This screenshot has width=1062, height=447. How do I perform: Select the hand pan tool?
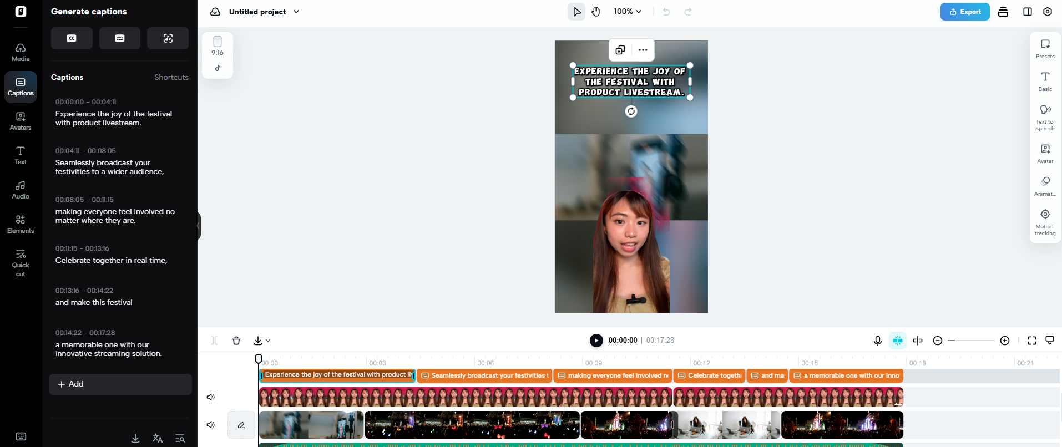pyautogui.click(x=596, y=12)
